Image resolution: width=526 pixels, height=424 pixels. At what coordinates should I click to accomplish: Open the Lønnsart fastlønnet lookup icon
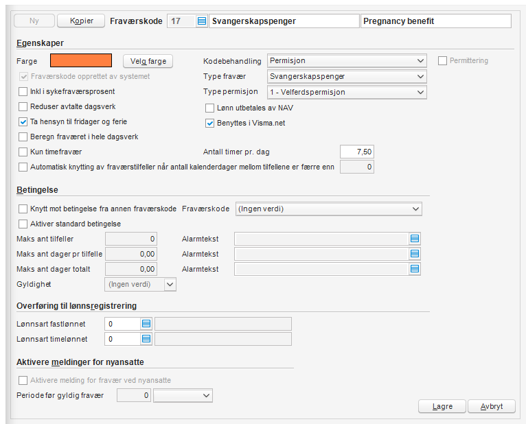146,324
